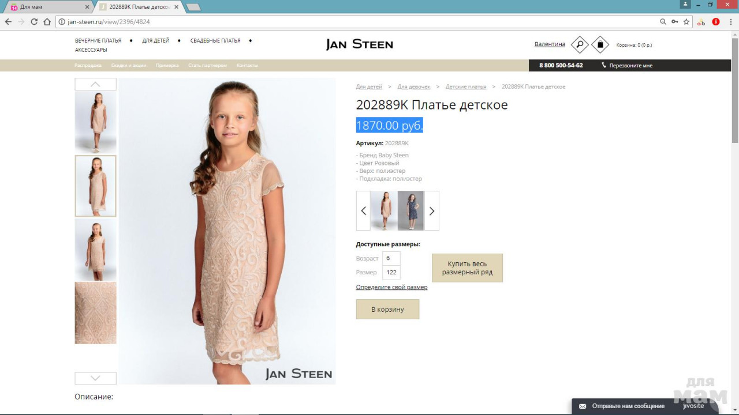
Task: Add the dress with В корзину button
Action: click(x=387, y=310)
